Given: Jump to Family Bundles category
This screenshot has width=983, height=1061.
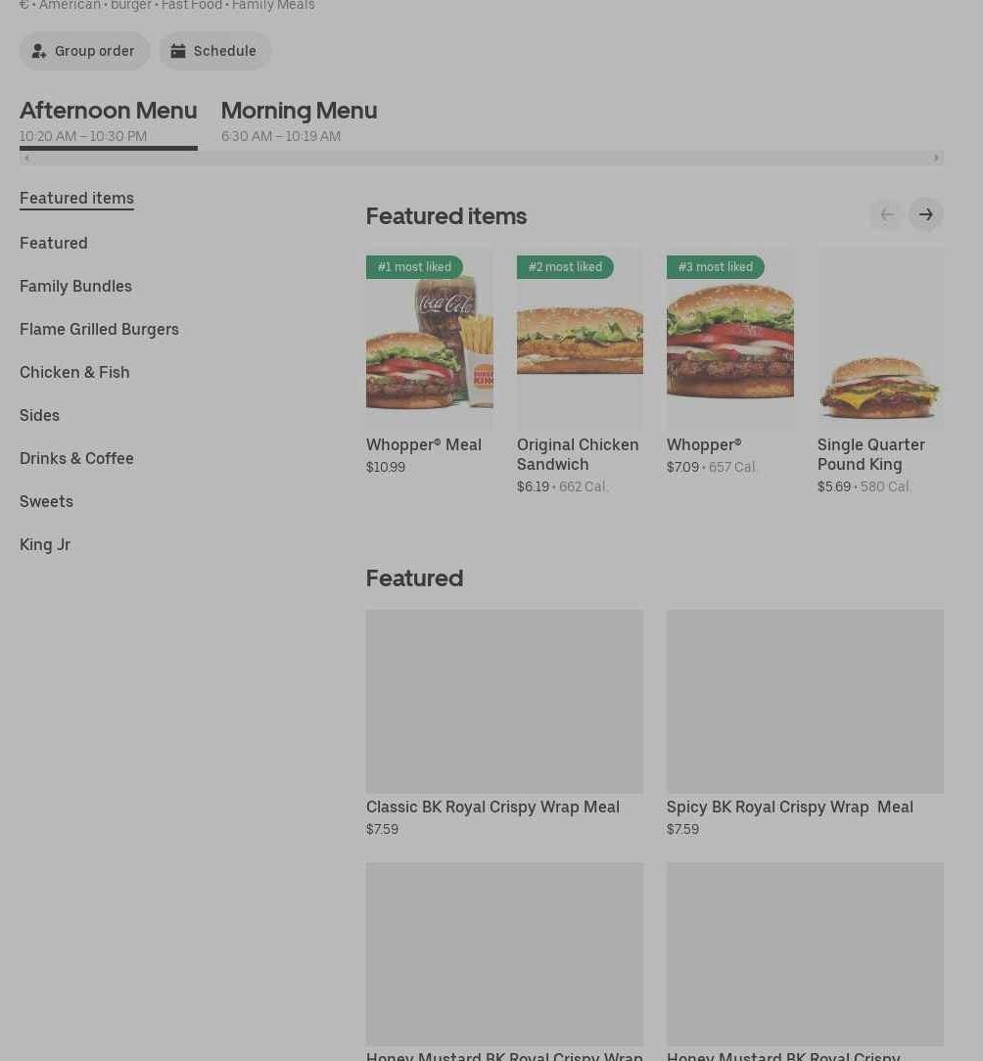Looking at the screenshot, I should pyautogui.click(x=75, y=286).
